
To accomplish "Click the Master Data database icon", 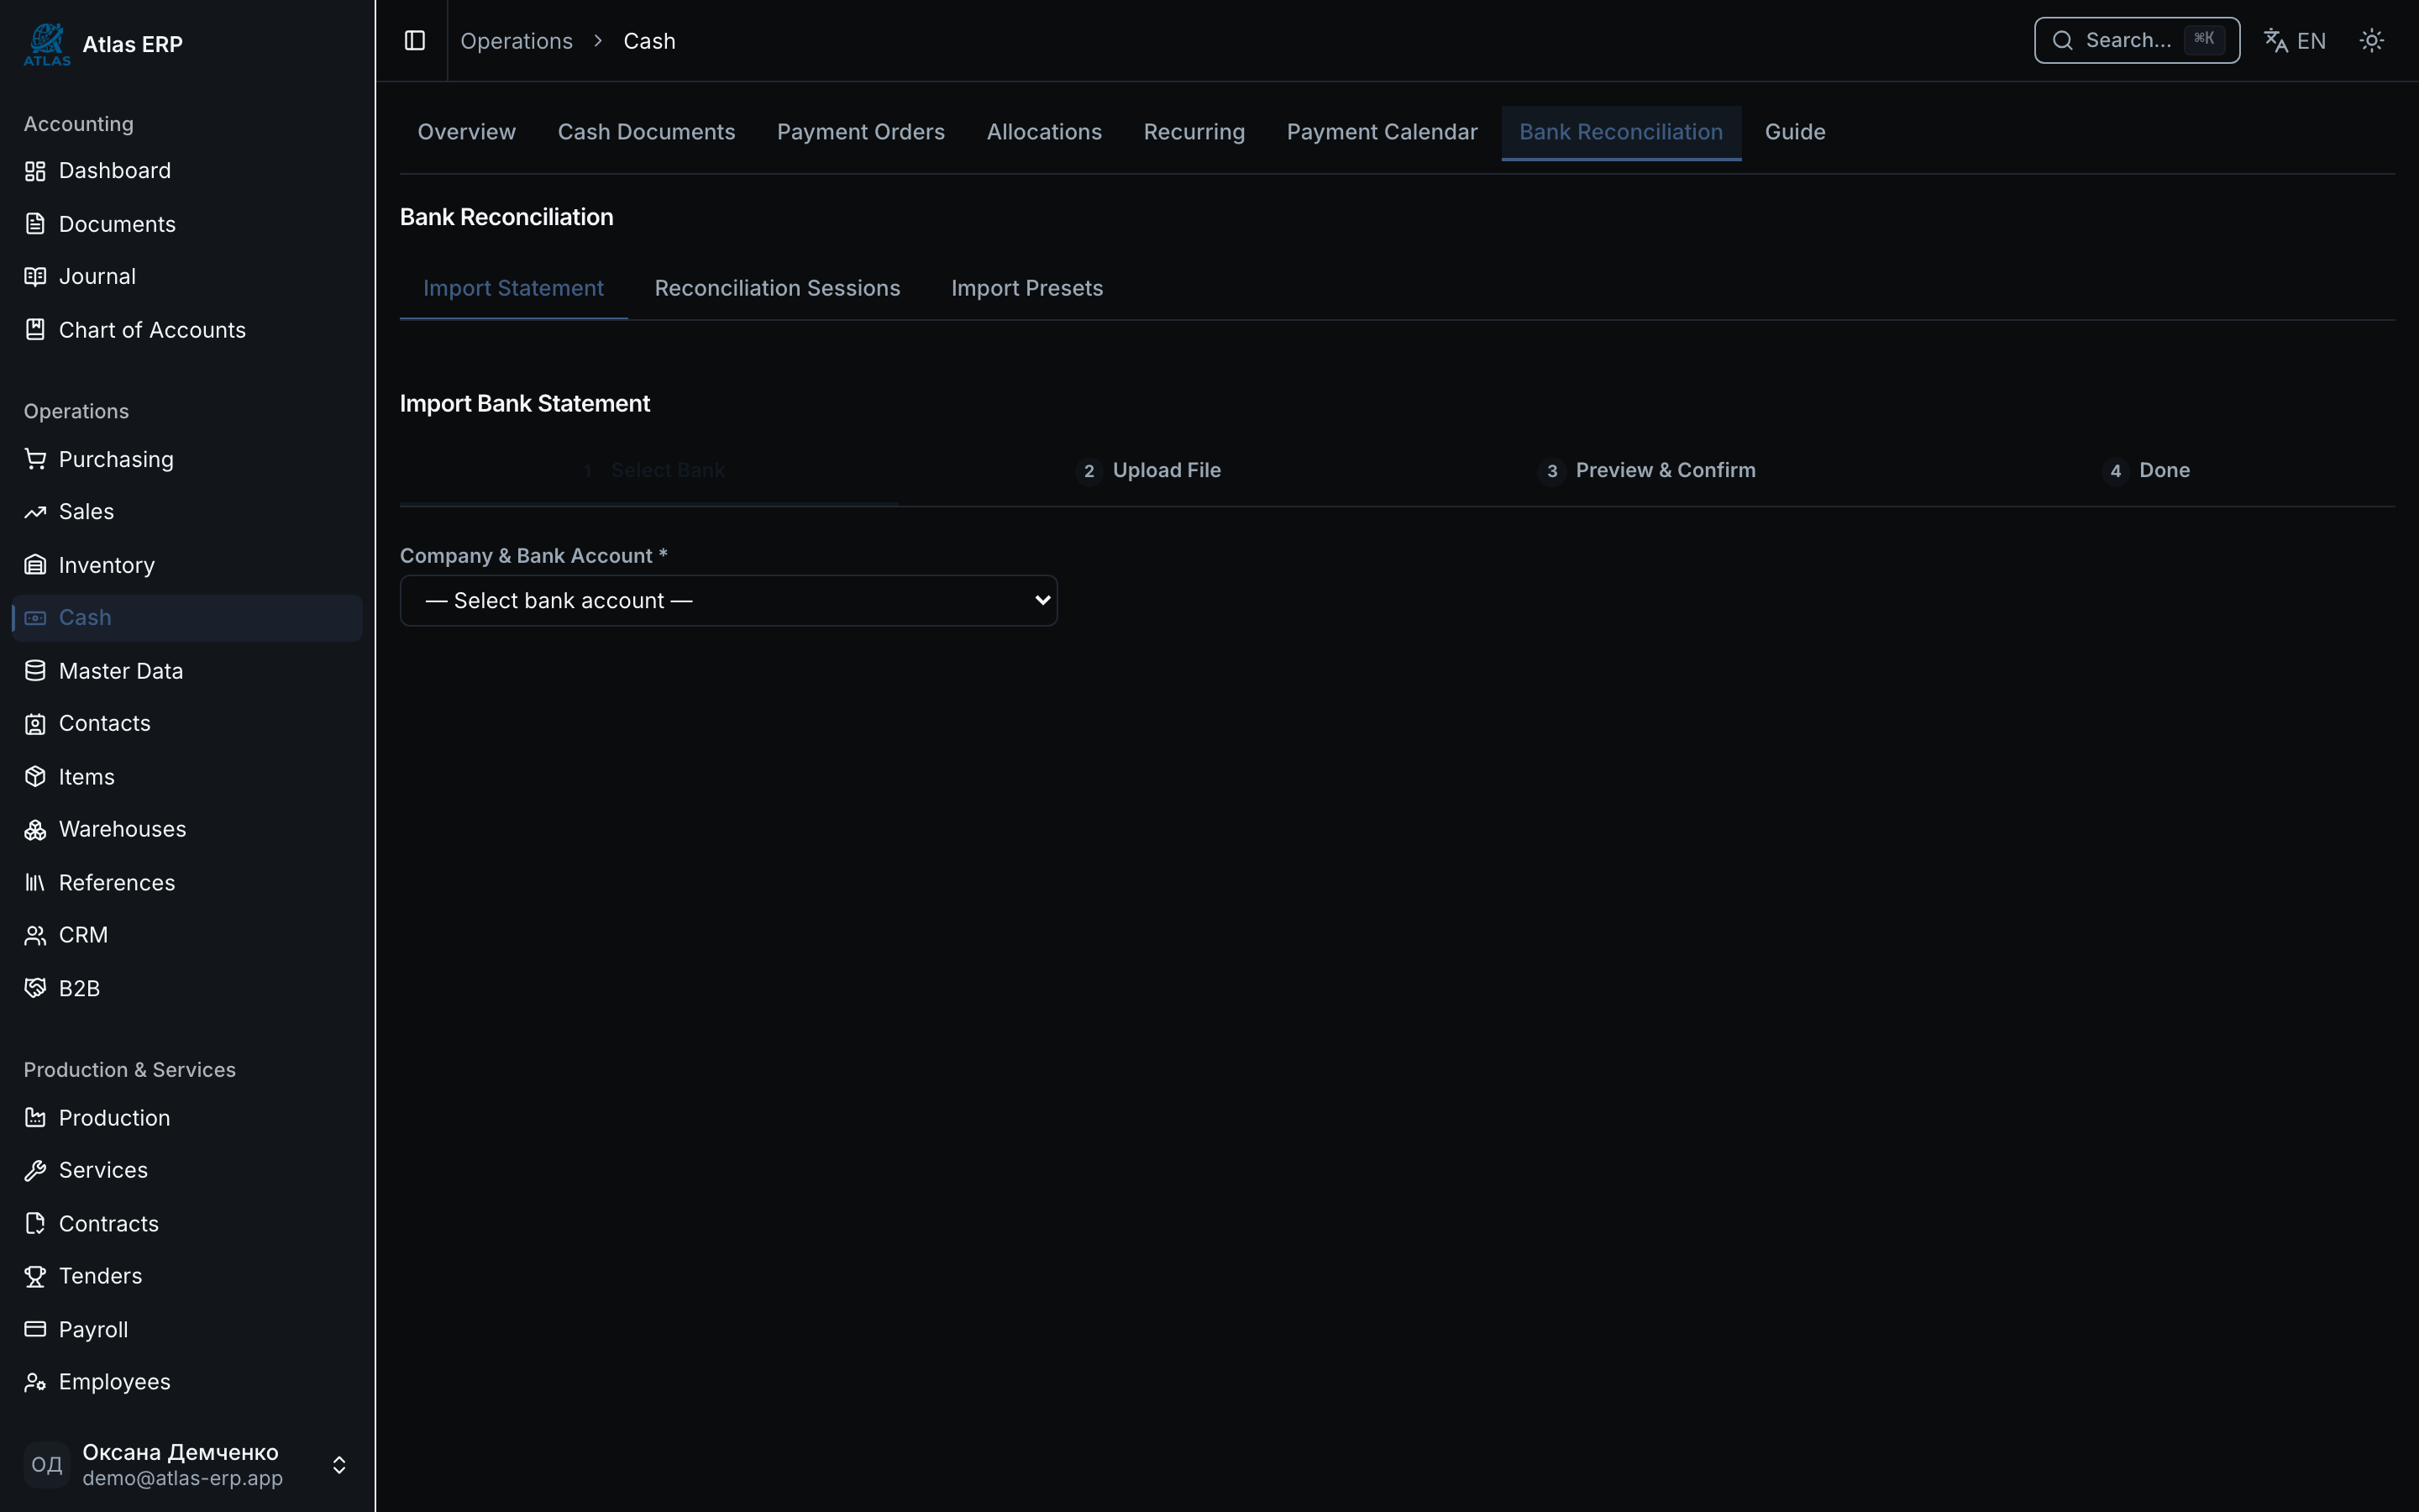I will [35, 671].
